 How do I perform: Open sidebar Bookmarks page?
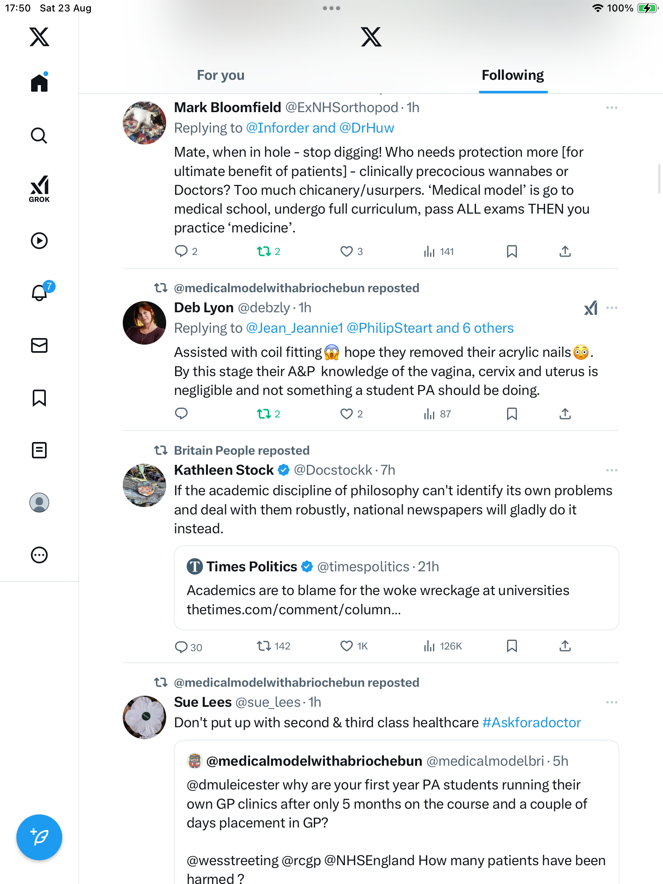(39, 398)
